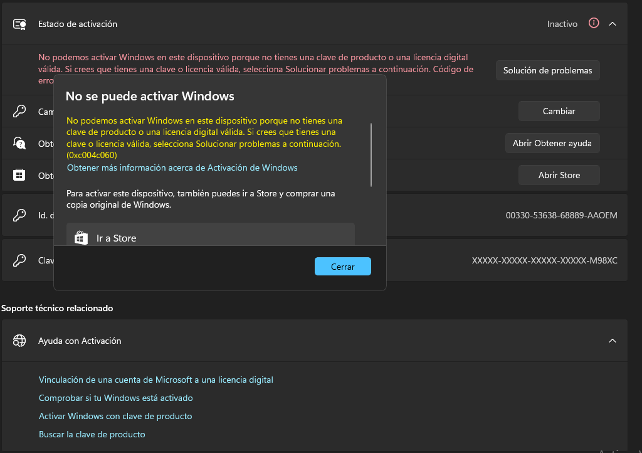Click the globe icon by Ayuda con Activación
Viewport: 642px width, 453px height.
point(19,341)
